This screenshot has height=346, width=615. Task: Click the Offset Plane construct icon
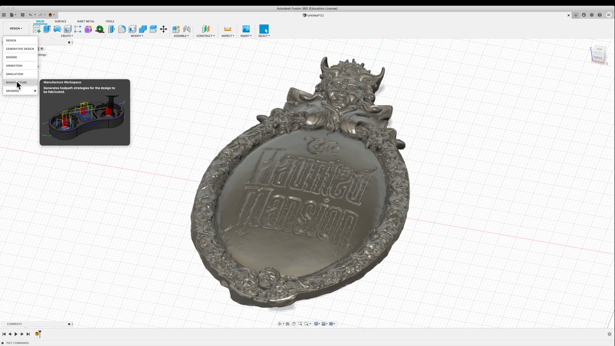tap(205, 29)
